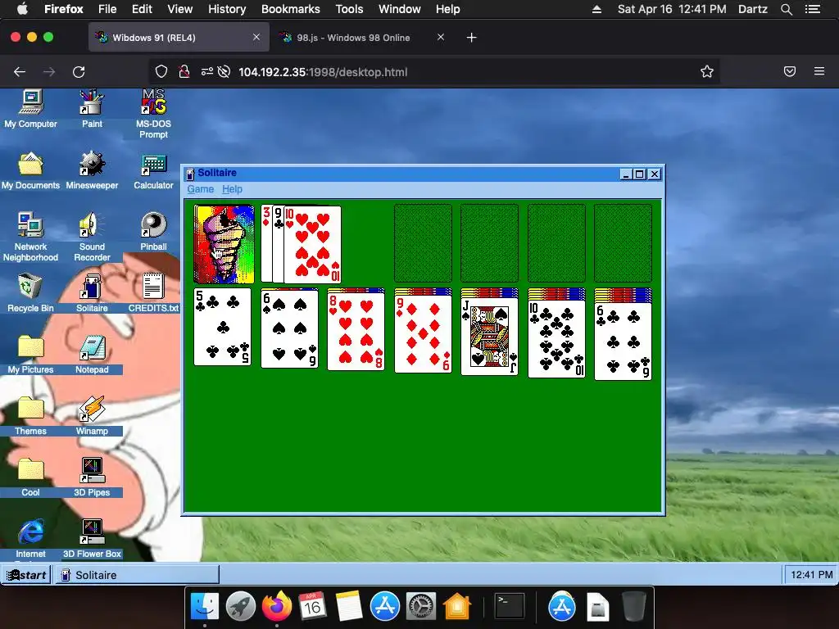Open the Calculator desktop icon

(153, 170)
